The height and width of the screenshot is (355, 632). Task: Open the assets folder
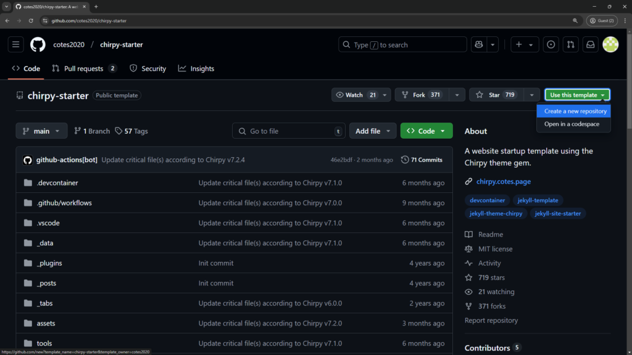(46, 323)
